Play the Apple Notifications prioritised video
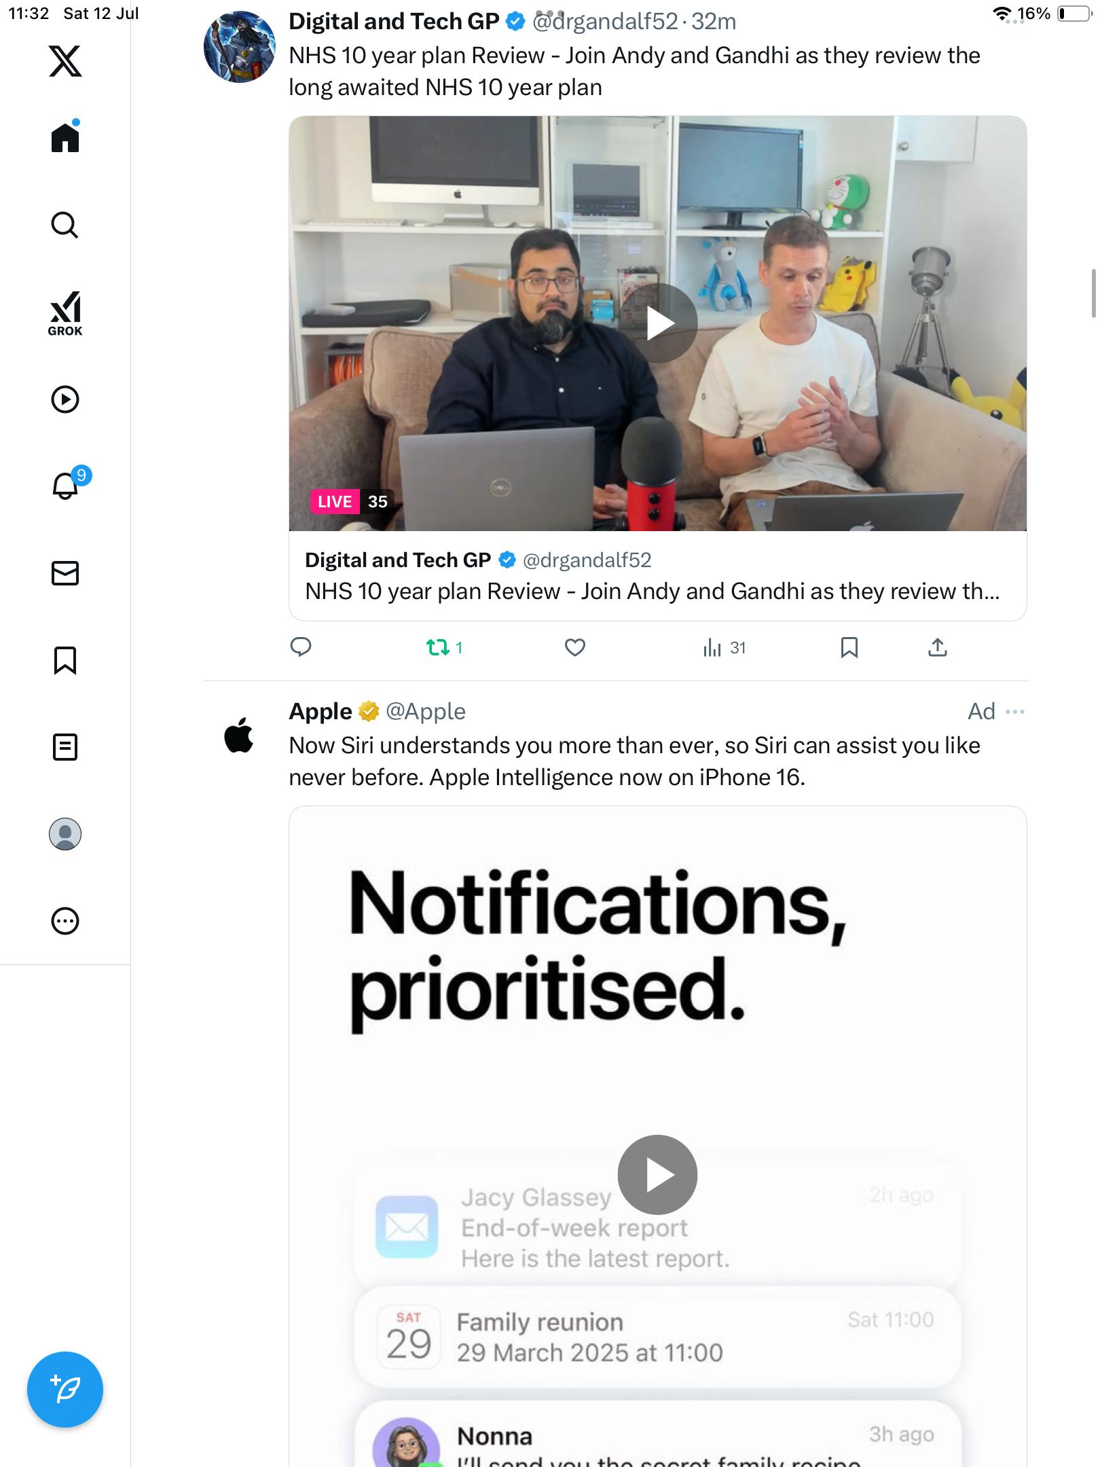This screenshot has width=1100, height=1467. (x=657, y=1175)
